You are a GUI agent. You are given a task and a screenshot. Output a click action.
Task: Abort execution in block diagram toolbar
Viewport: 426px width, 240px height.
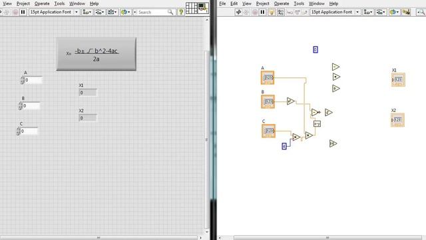(254, 12)
